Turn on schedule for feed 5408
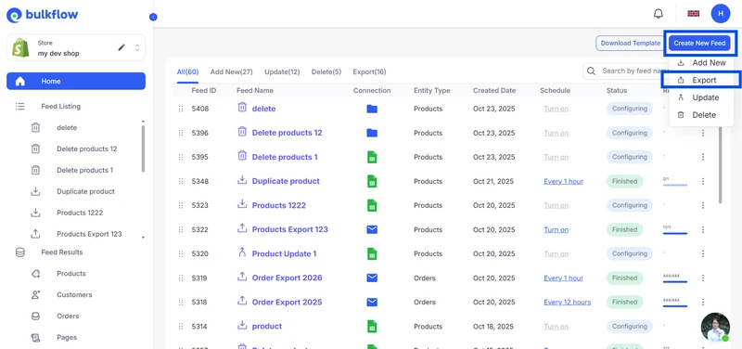Viewport: 742px width, 349px height. (556, 109)
